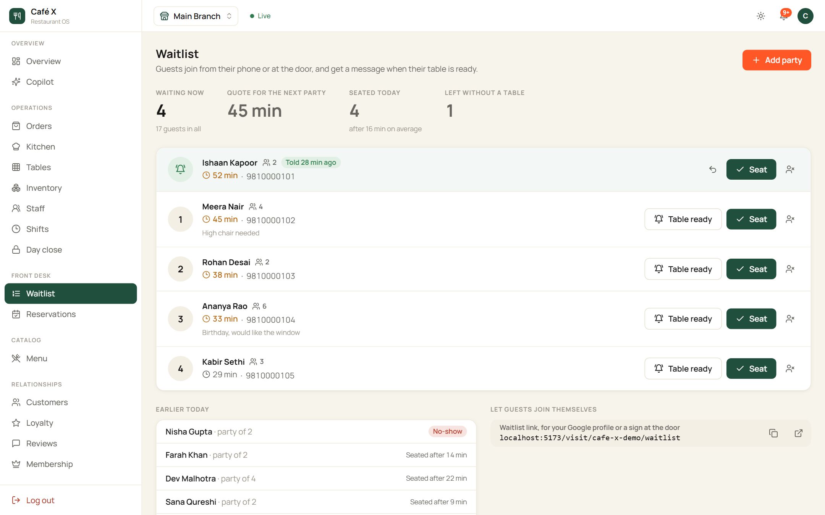Click position number 1 beside Meera Nair
The width and height of the screenshot is (825, 515).
(x=180, y=219)
